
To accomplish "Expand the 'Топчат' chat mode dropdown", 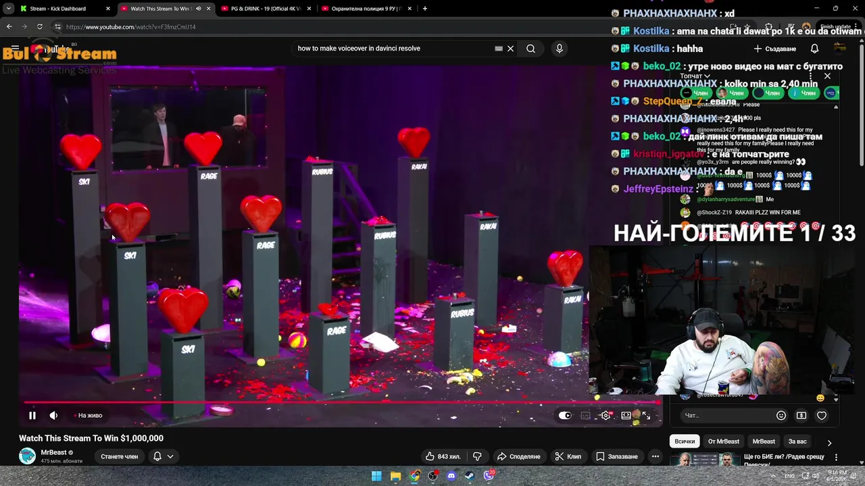I will tap(695, 76).
